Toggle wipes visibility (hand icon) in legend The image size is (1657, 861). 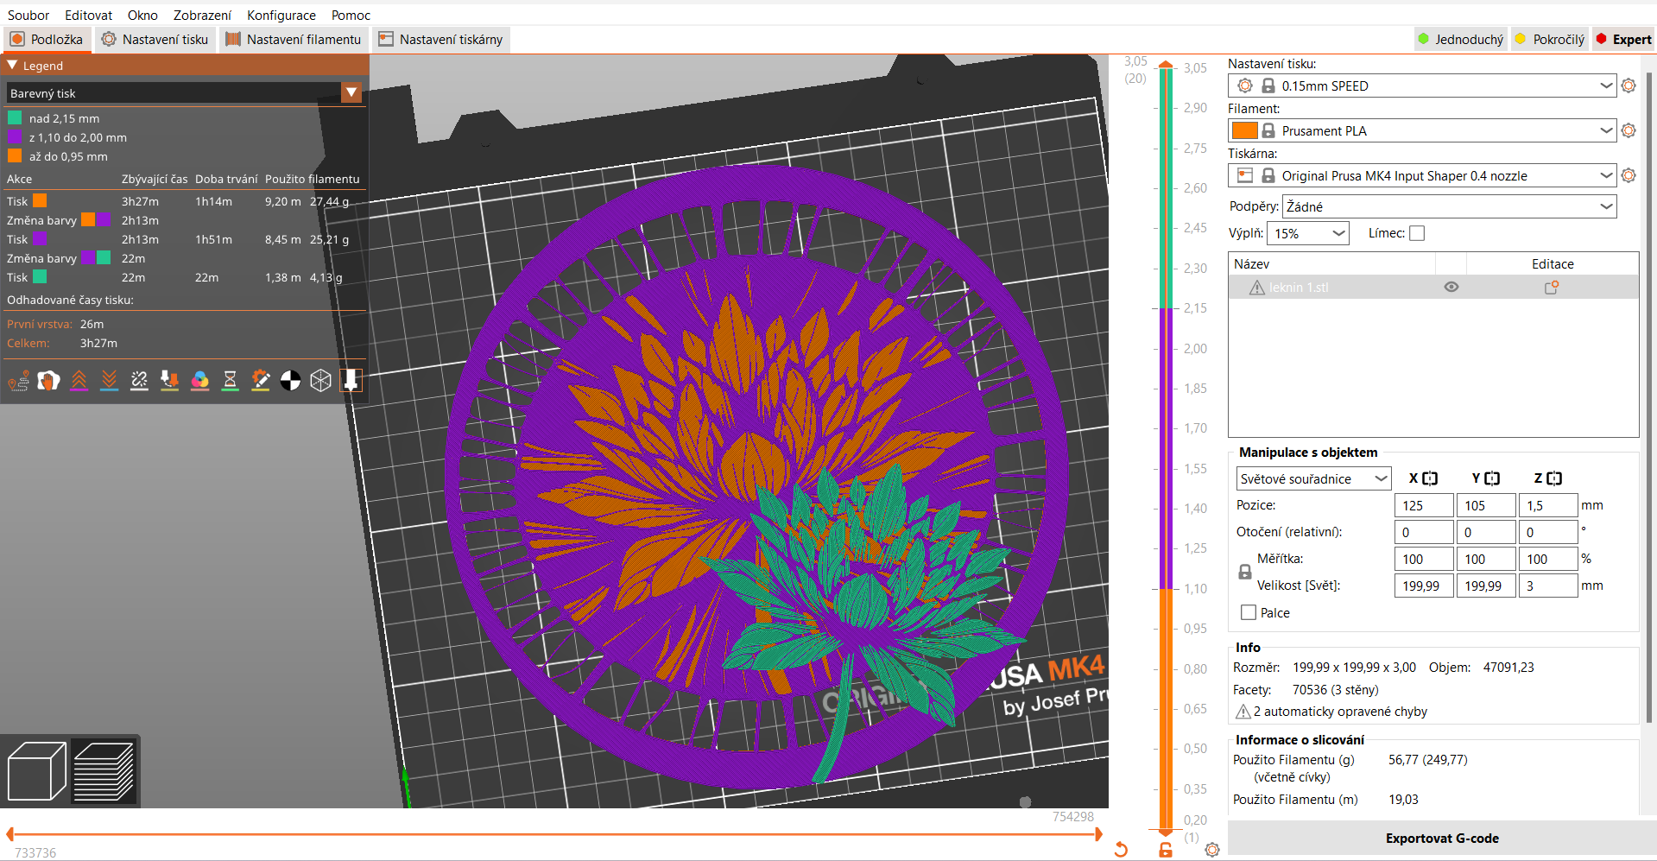(x=48, y=380)
